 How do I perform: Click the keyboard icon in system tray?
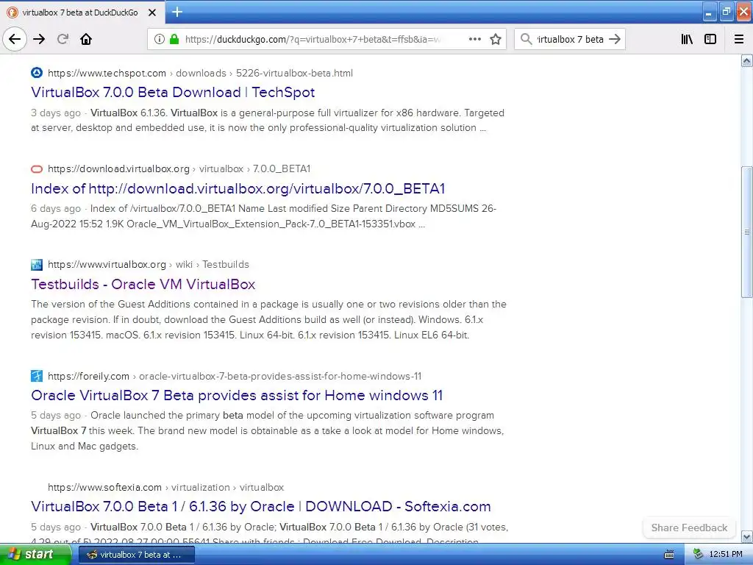pos(669,555)
